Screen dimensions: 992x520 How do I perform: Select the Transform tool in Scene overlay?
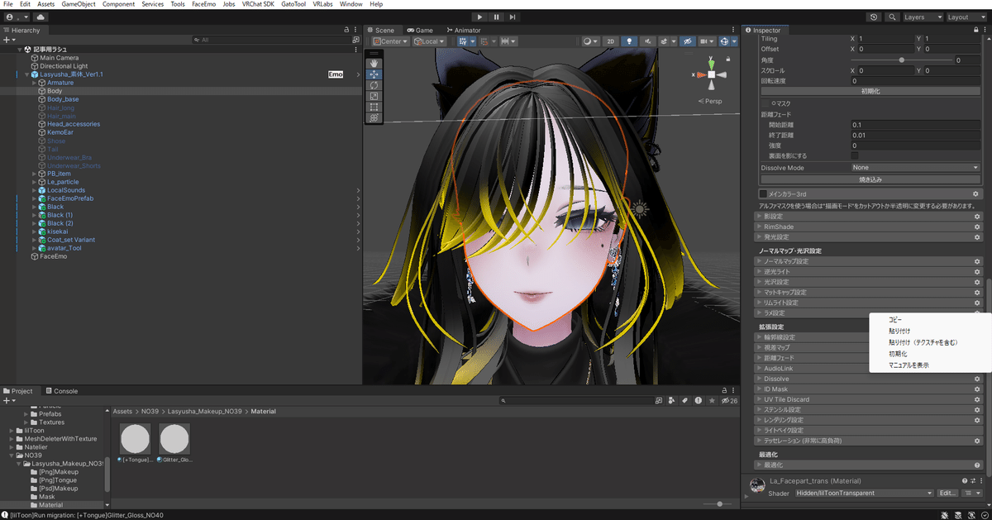(374, 117)
